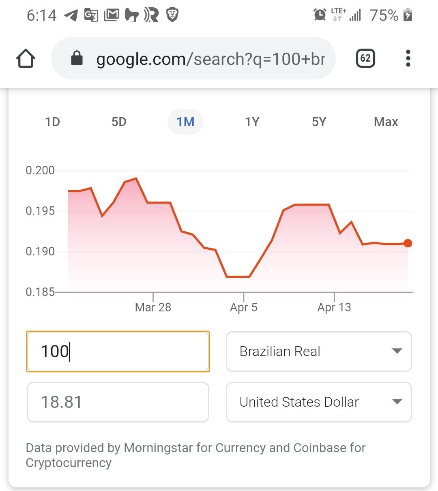
Task: Switch chart range to 1D
Action: (x=52, y=122)
